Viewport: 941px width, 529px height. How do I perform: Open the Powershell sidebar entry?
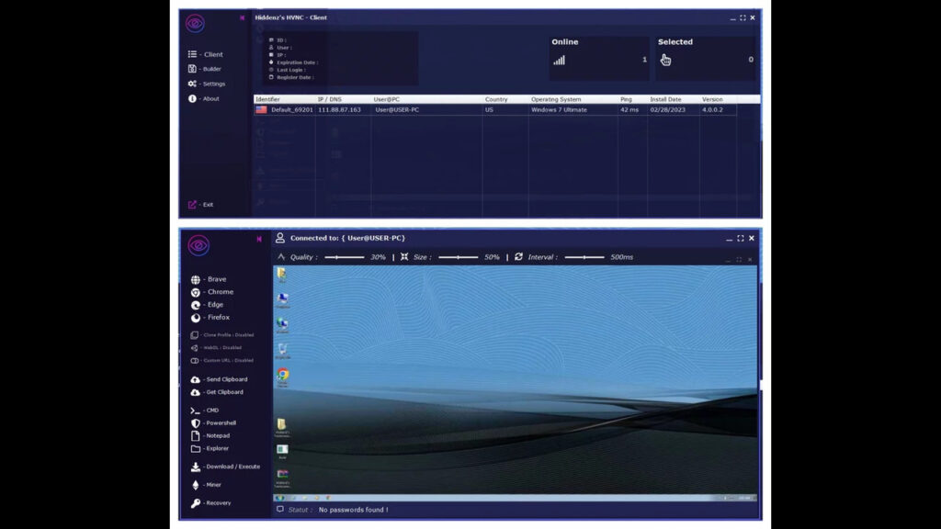tap(213, 423)
